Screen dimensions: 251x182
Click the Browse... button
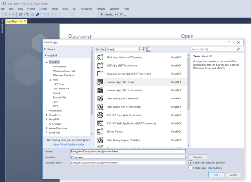[198, 157]
